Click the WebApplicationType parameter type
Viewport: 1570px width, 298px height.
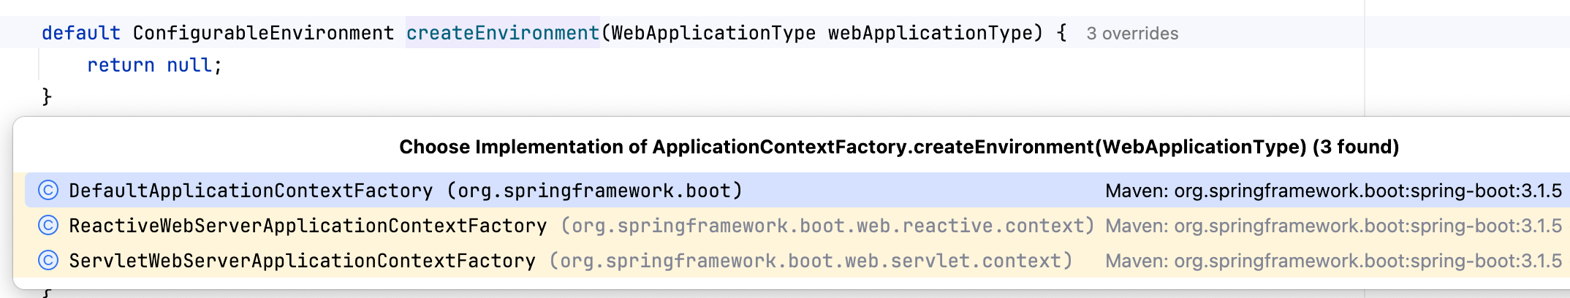point(713,33)
